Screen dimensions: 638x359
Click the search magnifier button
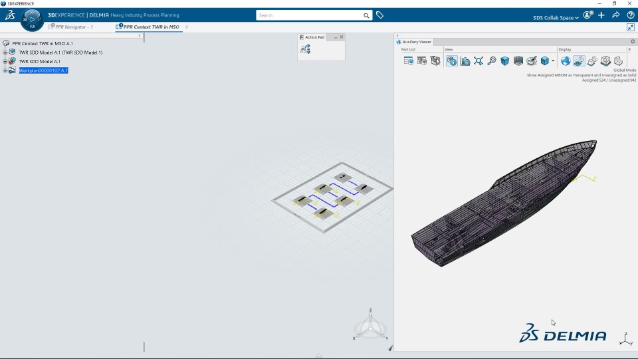(366, 15)
